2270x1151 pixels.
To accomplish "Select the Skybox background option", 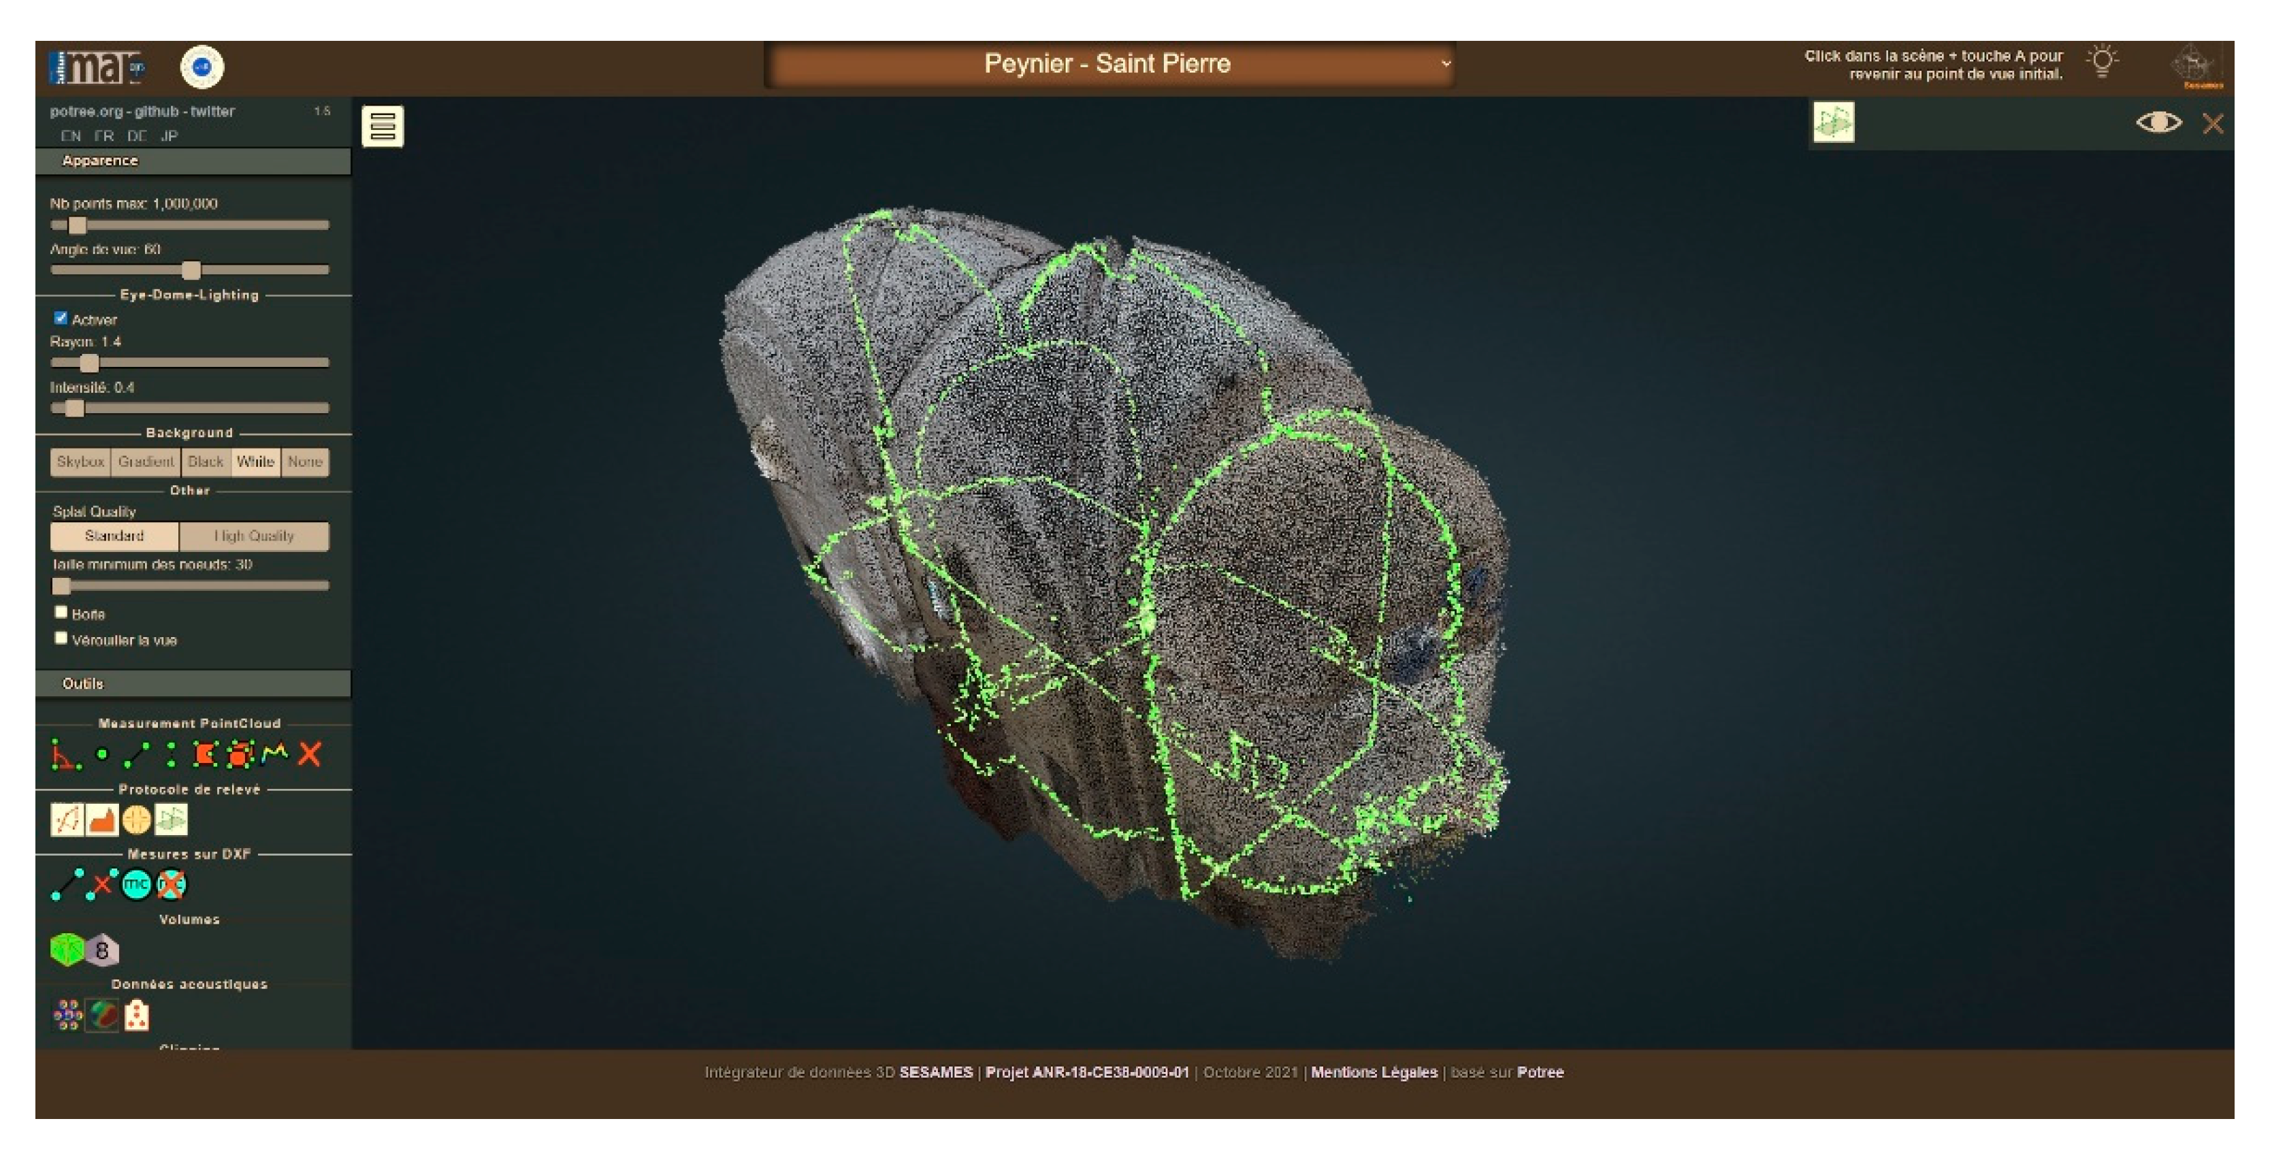I will pyautogui.click(x=80, y=461).
